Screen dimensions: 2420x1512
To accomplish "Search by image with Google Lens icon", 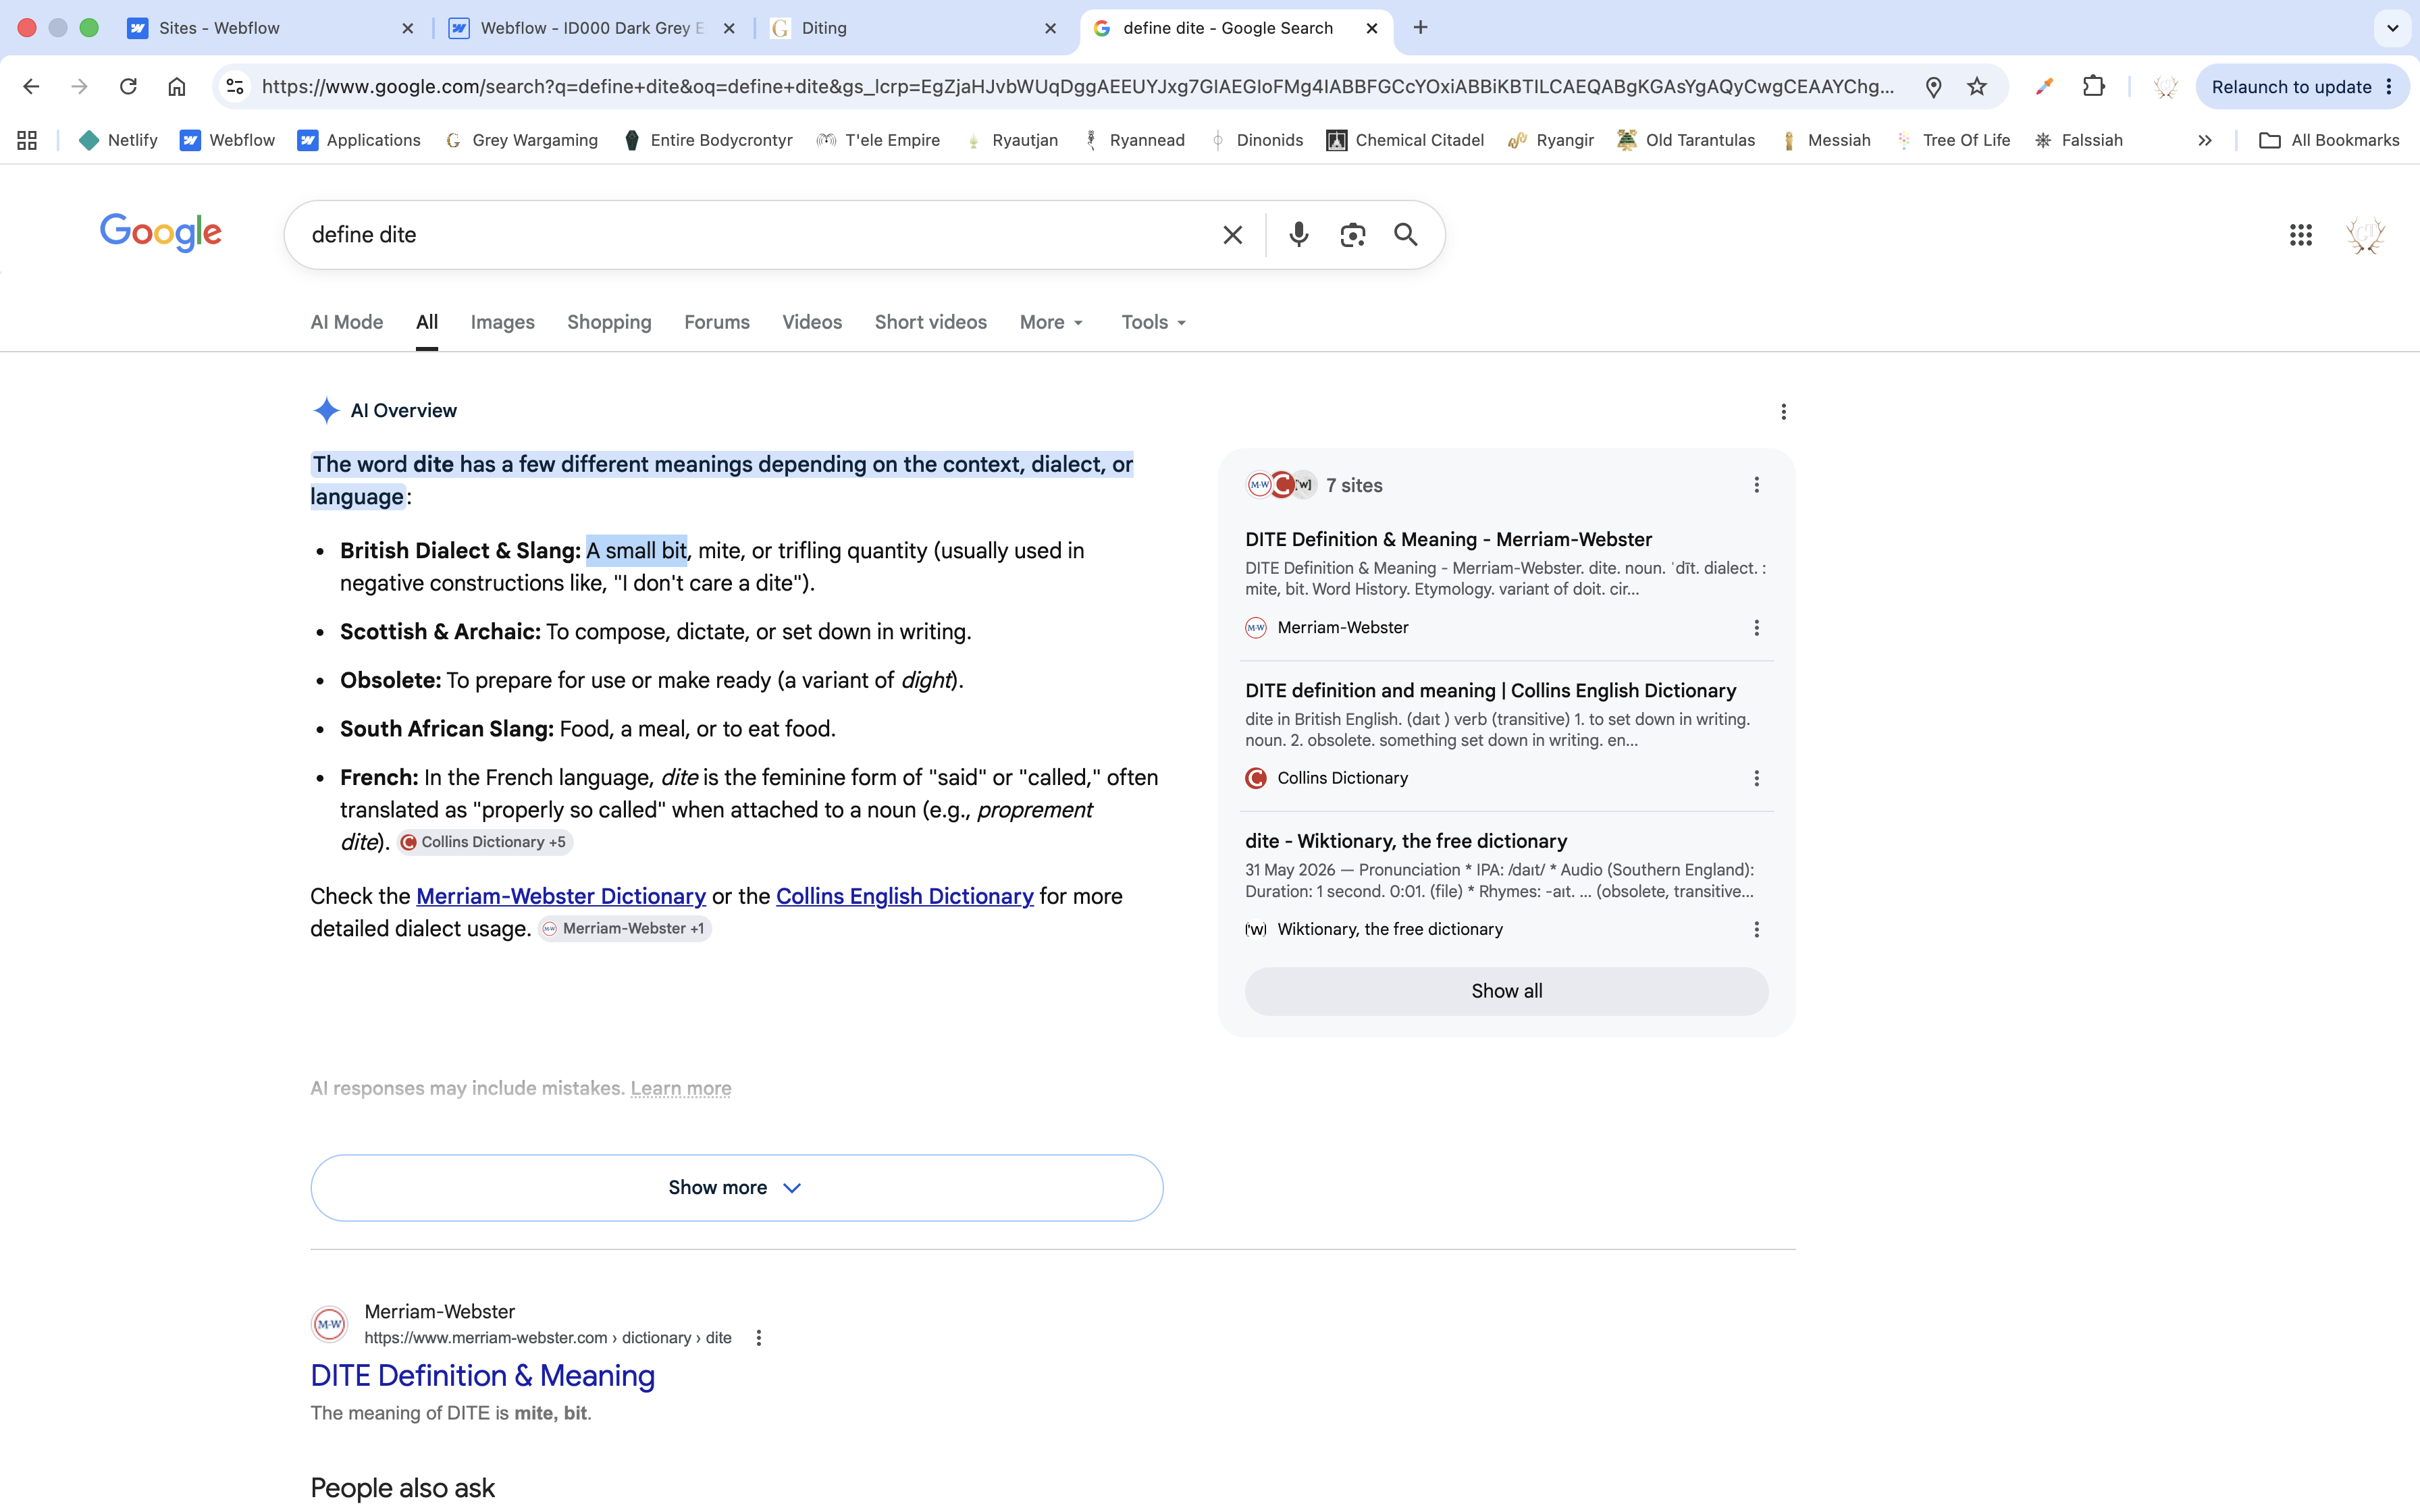I will [1352, 235].
